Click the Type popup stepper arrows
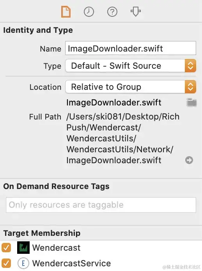This screenshot has width=202, height=271. [x=190, y=66]
